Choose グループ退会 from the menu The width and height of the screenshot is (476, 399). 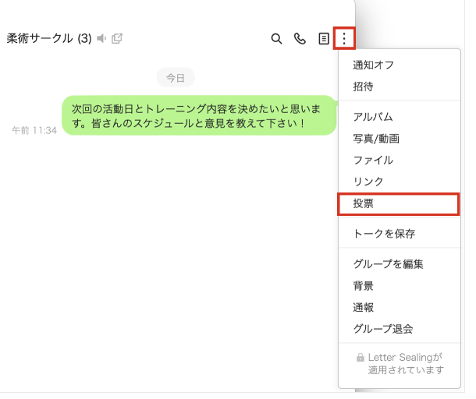400,329
